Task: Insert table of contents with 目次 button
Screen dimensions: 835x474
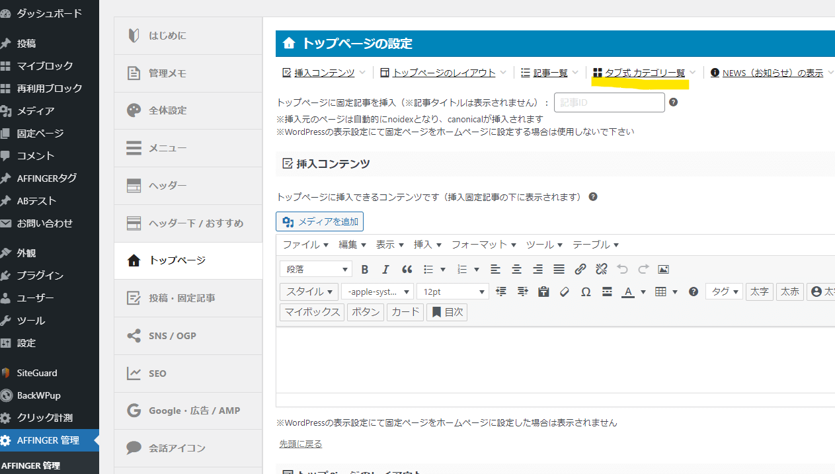Action: (x=447, y=312)
